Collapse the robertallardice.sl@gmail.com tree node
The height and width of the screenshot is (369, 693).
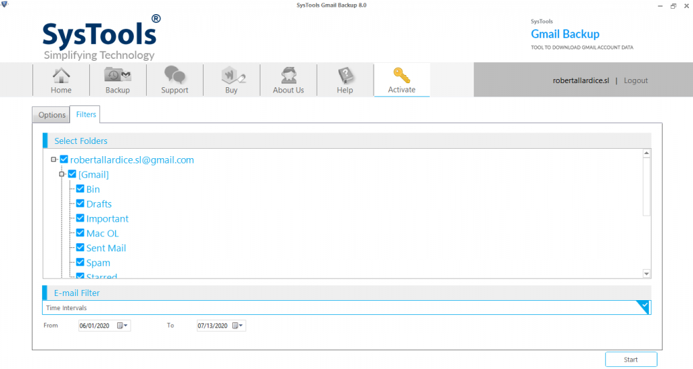pyautogui.click(x=53, y=160)
